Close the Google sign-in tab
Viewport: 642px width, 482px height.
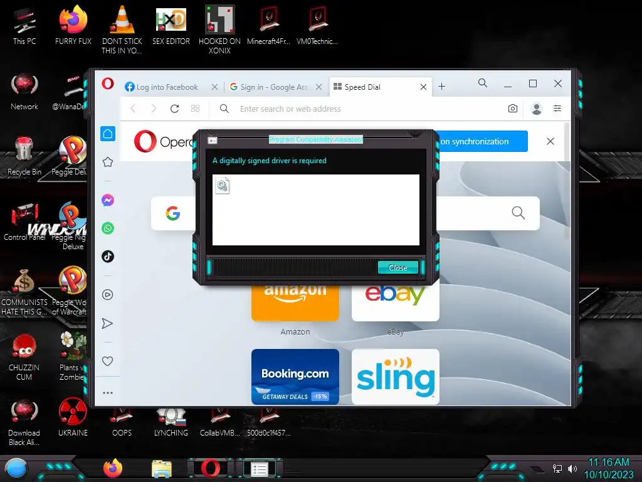tap(319, 87)
